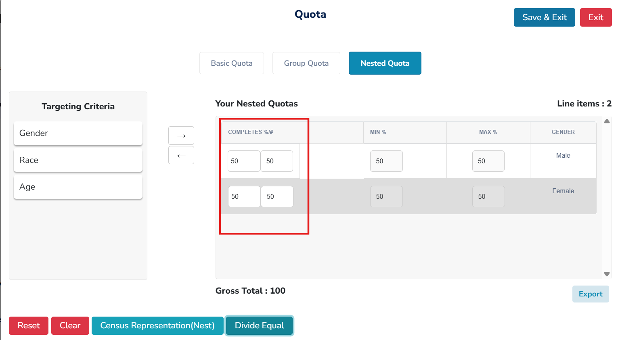Edit the Male row Min % field
This screenshot has width=618, height=340.
click(x=386, y=161)
